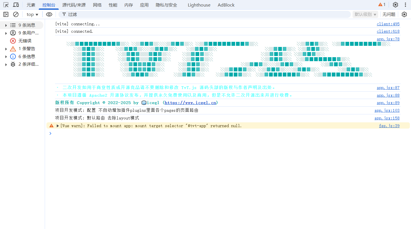The height and width of the screenshot is (229, 411).
Task: Expand the 9 条消息 group arrow
Action: (6, 25)
